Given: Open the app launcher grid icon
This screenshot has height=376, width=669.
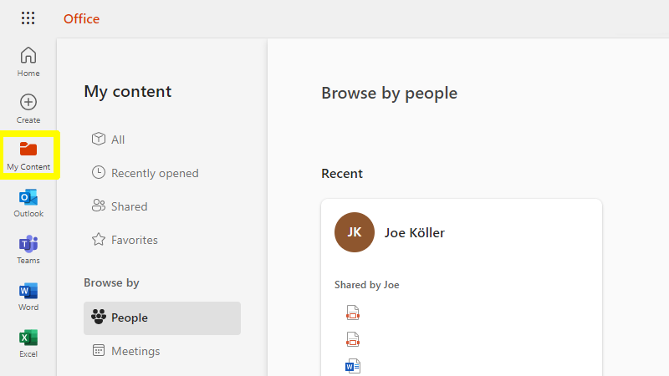Looking at the screenshot, I should point(28,18).
